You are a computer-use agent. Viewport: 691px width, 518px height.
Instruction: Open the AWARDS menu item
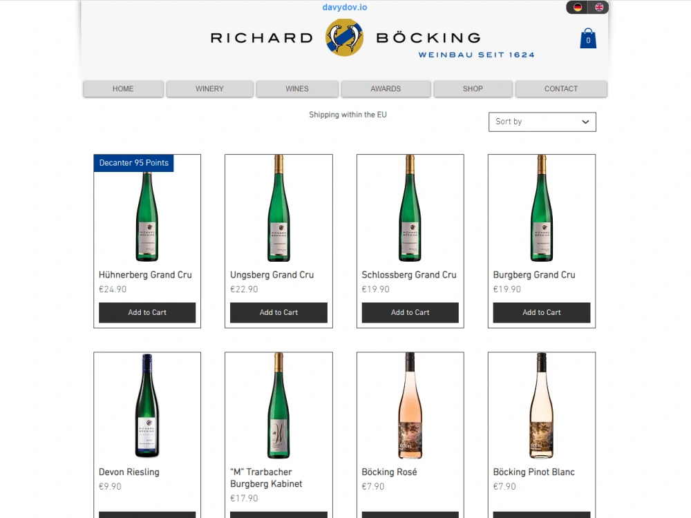coord(386,88)
